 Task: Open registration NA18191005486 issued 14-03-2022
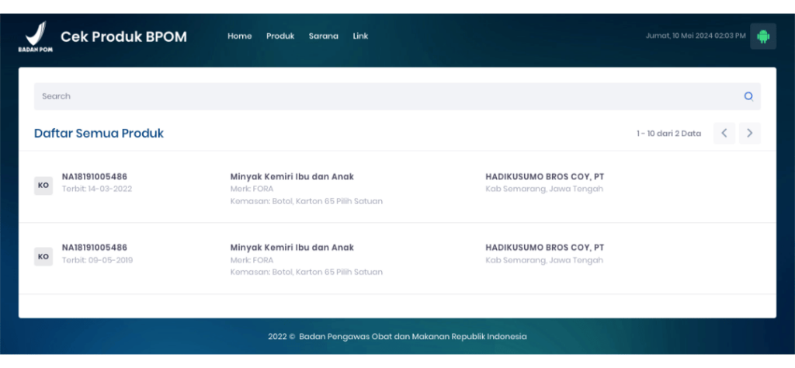[95, 177]
